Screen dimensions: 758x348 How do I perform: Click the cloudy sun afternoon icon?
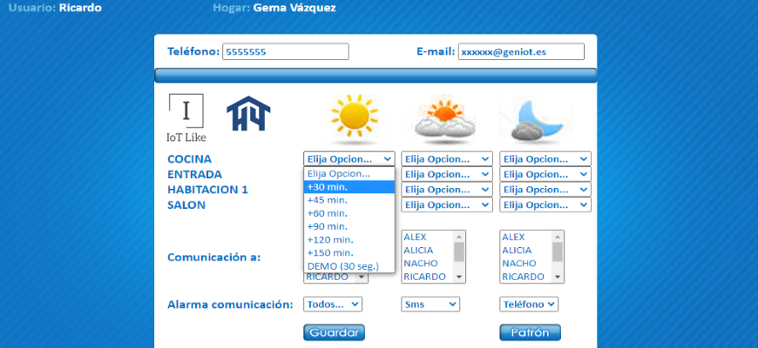click(445, 120)
